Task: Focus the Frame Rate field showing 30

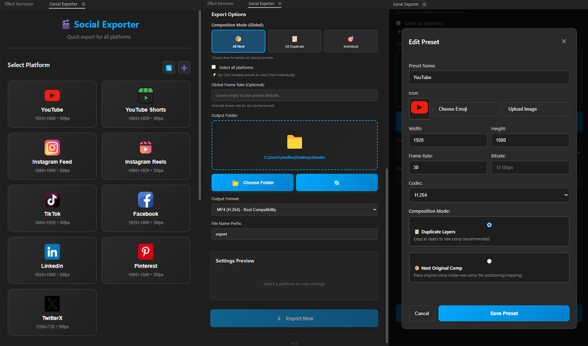Action: [x=448, y=167]
